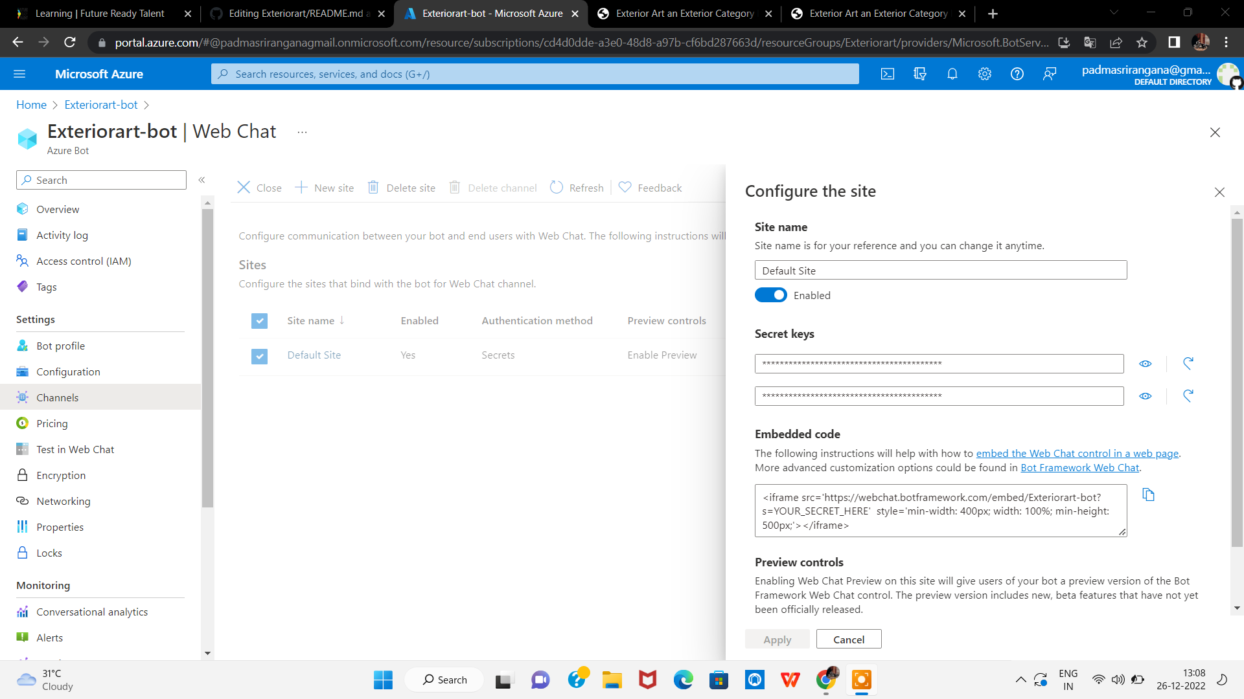Open the Web Chat more options ellipsis
The image size is (1244, 699).
click(x=302, y=132)
